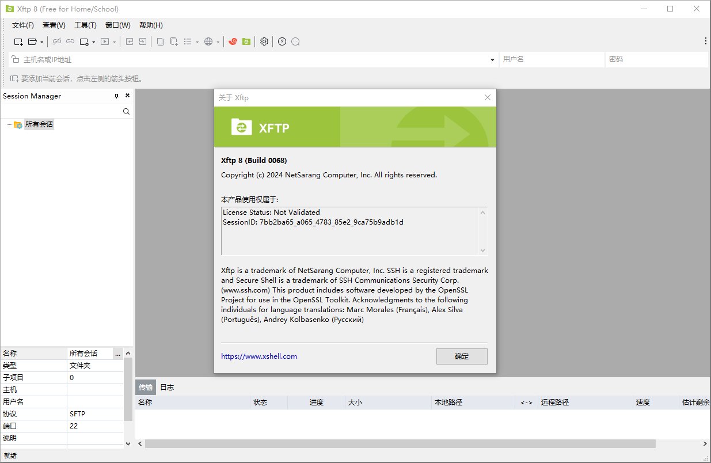Click the help question mark icon

[x=282, y=41]
